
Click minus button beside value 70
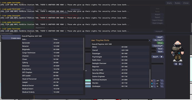point(154,86)
